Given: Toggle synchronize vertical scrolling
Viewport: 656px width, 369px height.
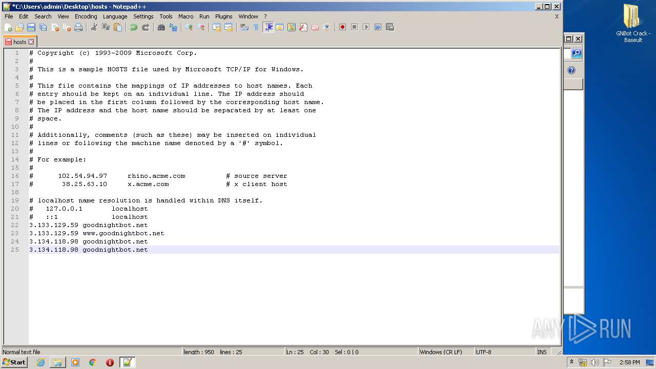Looking at the screenshot, I should click(217, 27).
